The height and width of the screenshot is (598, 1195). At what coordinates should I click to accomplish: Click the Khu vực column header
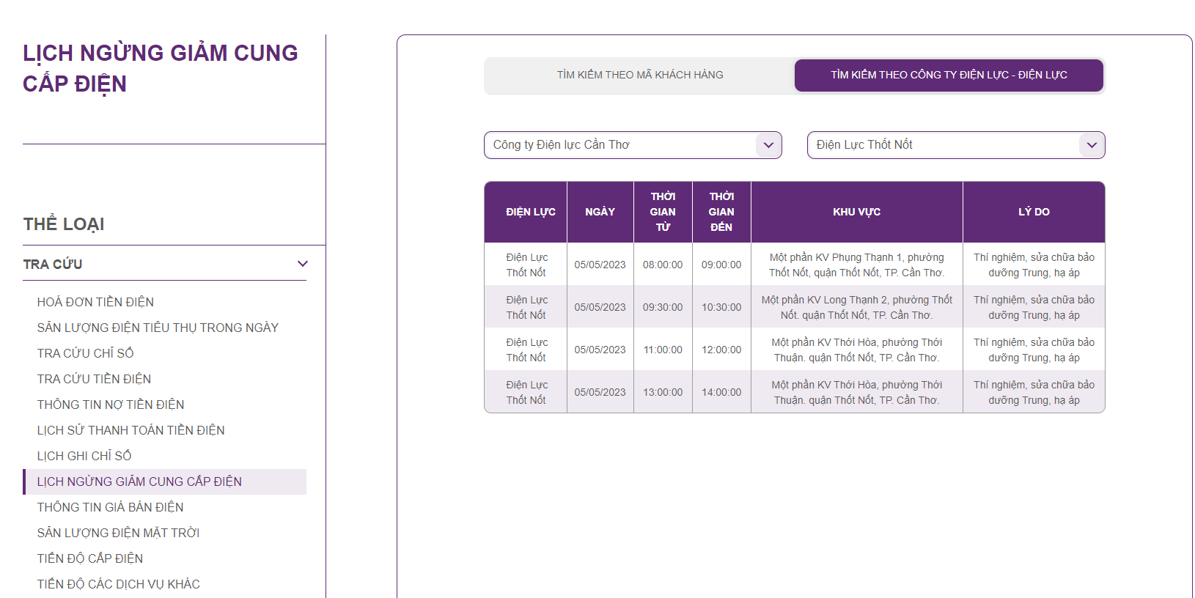pyautogui.click(x=856, y=212)
